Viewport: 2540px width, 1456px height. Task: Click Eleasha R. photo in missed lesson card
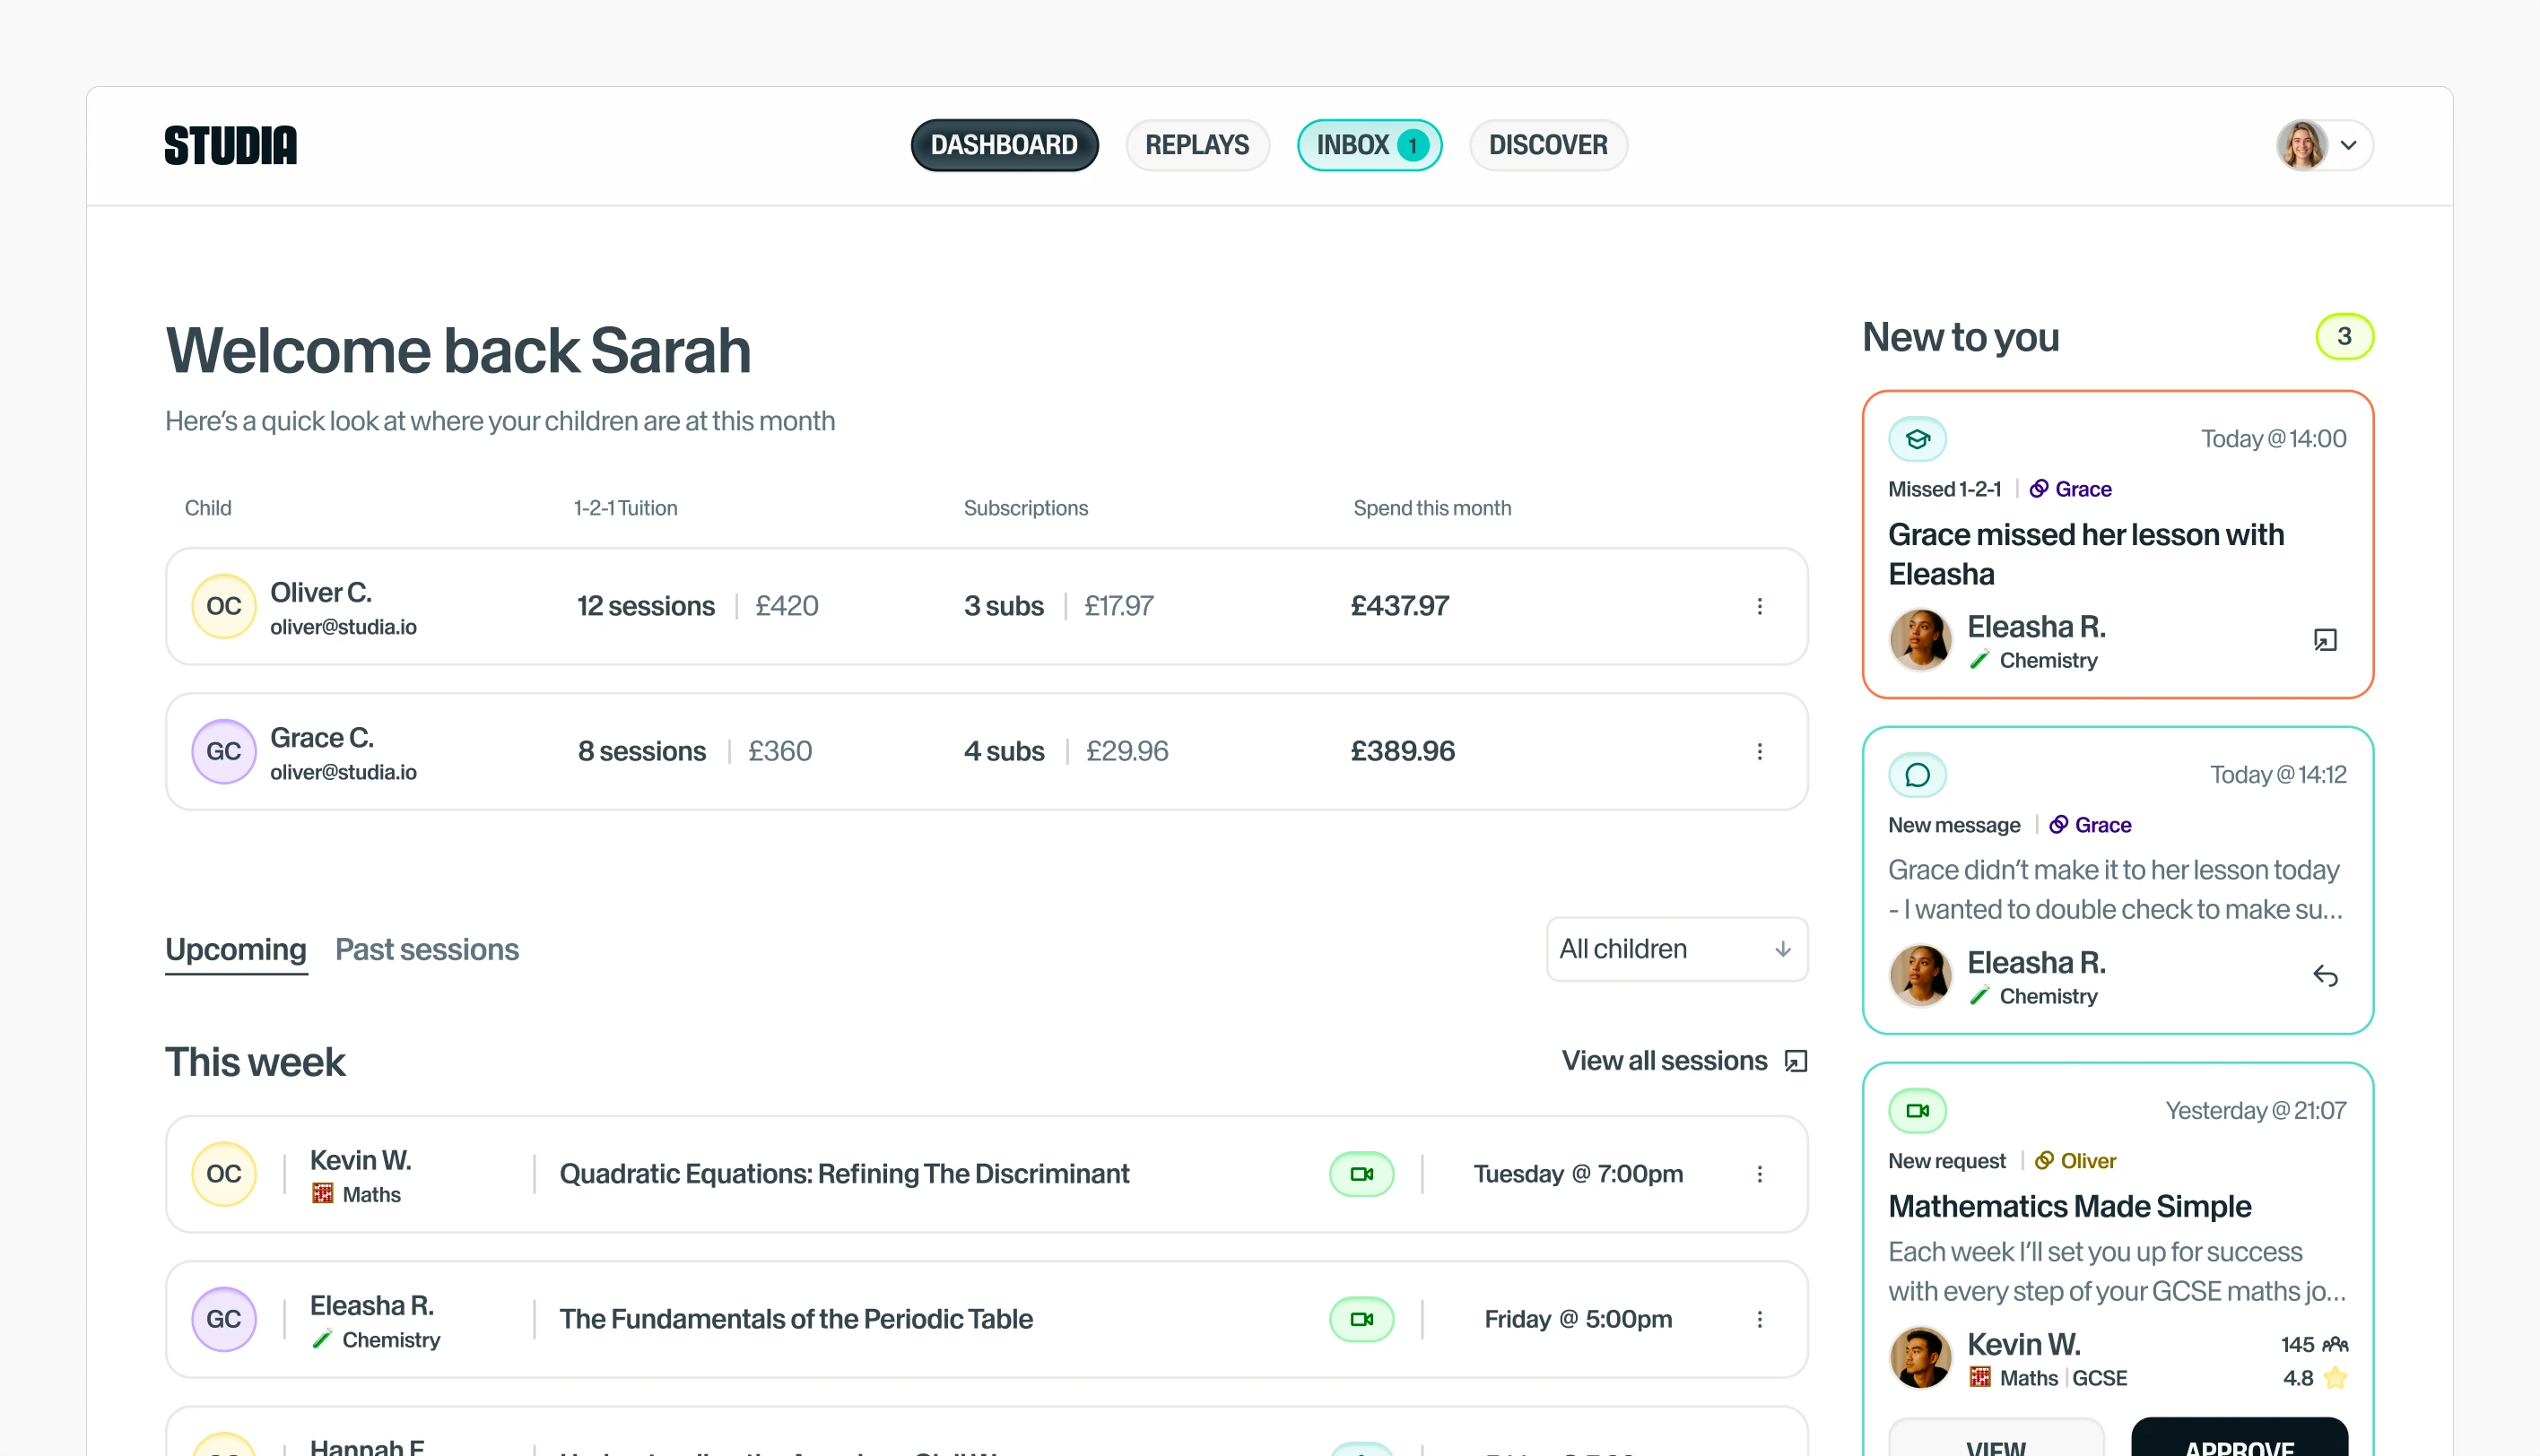point(1919,640)
